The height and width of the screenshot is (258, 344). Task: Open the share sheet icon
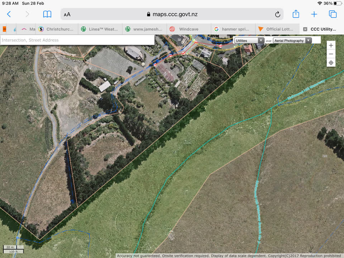click(x=296, y=14)
